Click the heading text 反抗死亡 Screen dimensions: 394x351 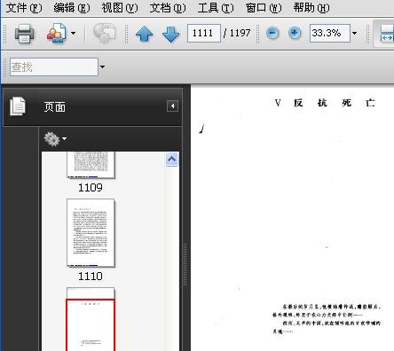pyautogui.click(x=335, y=103)
